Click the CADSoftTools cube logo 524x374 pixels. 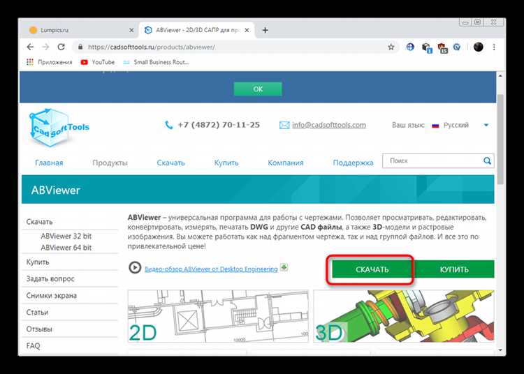[x=59, y=128]
